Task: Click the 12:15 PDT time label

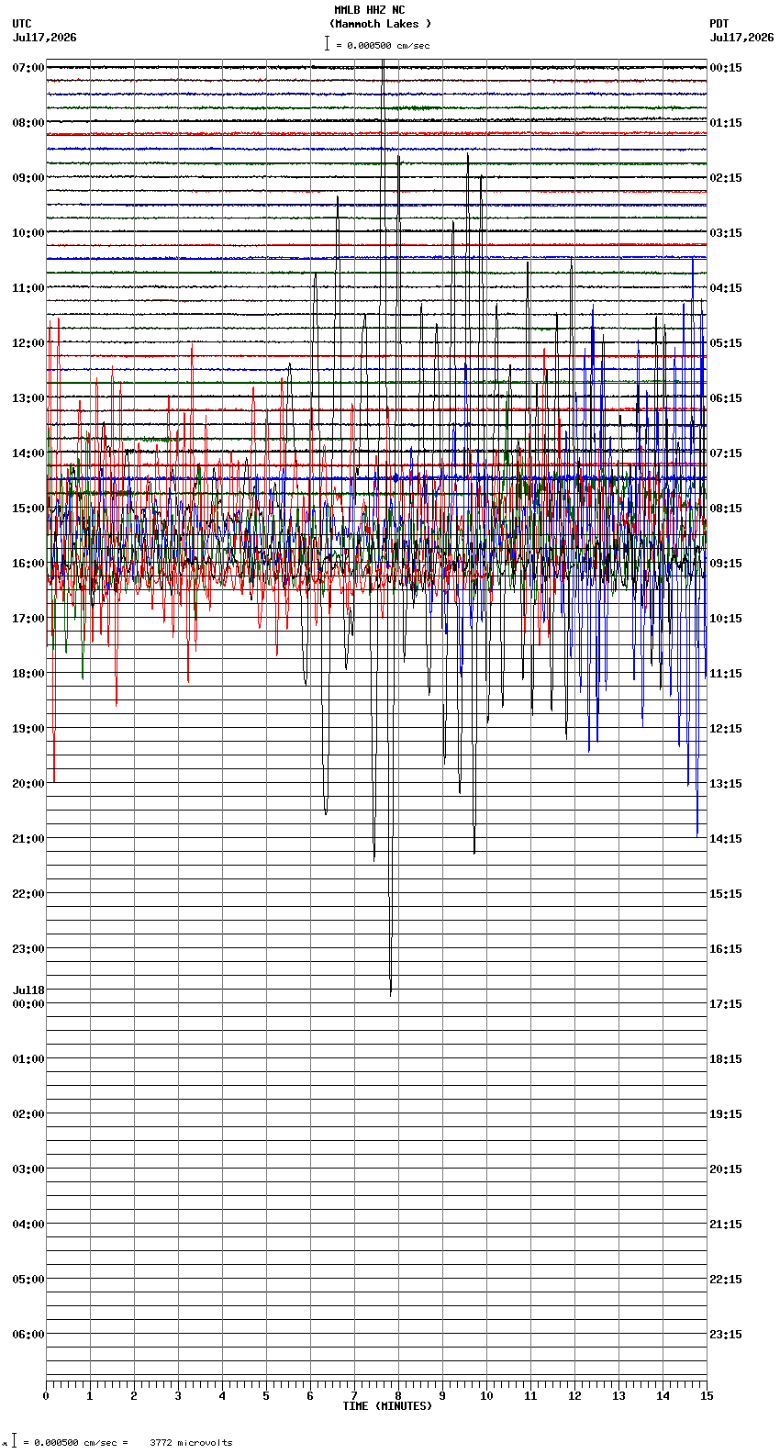Action: 726,729
